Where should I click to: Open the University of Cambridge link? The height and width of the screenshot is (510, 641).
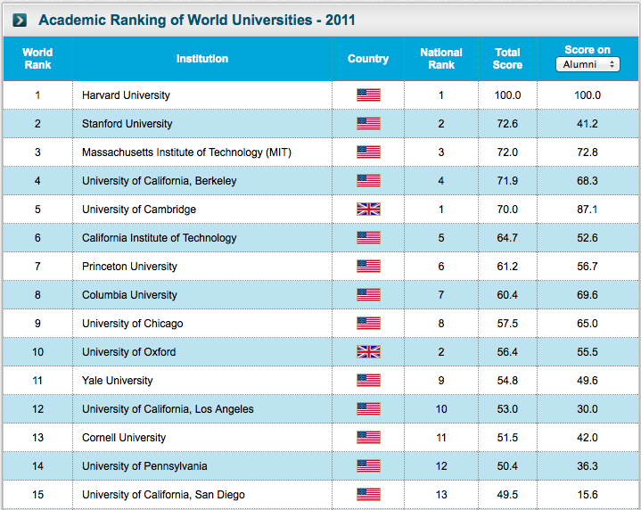(139, 210)
